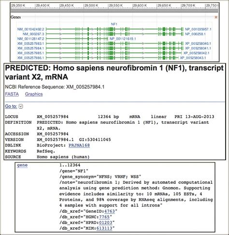The width and height of the screenshot is (229, 235).
Task: Click the gene feature link
Action: click(22, 165)
